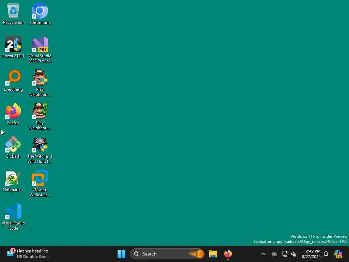Open File Explorer from the taskbar

click(213, 254)
